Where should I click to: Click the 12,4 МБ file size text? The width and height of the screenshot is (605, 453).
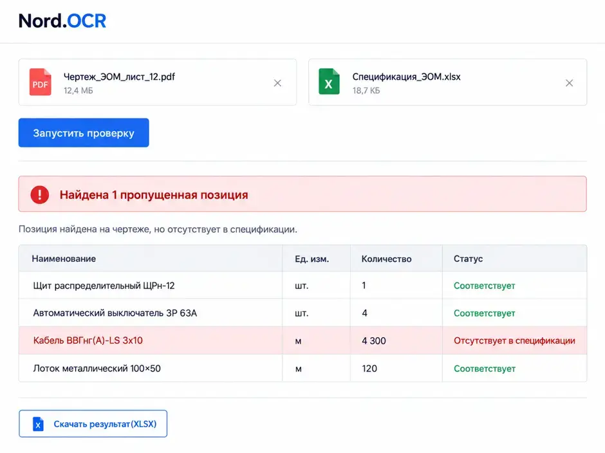pos(79,91)
